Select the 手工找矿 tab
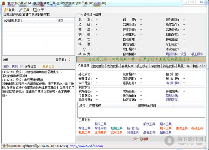 pos(142,66)
